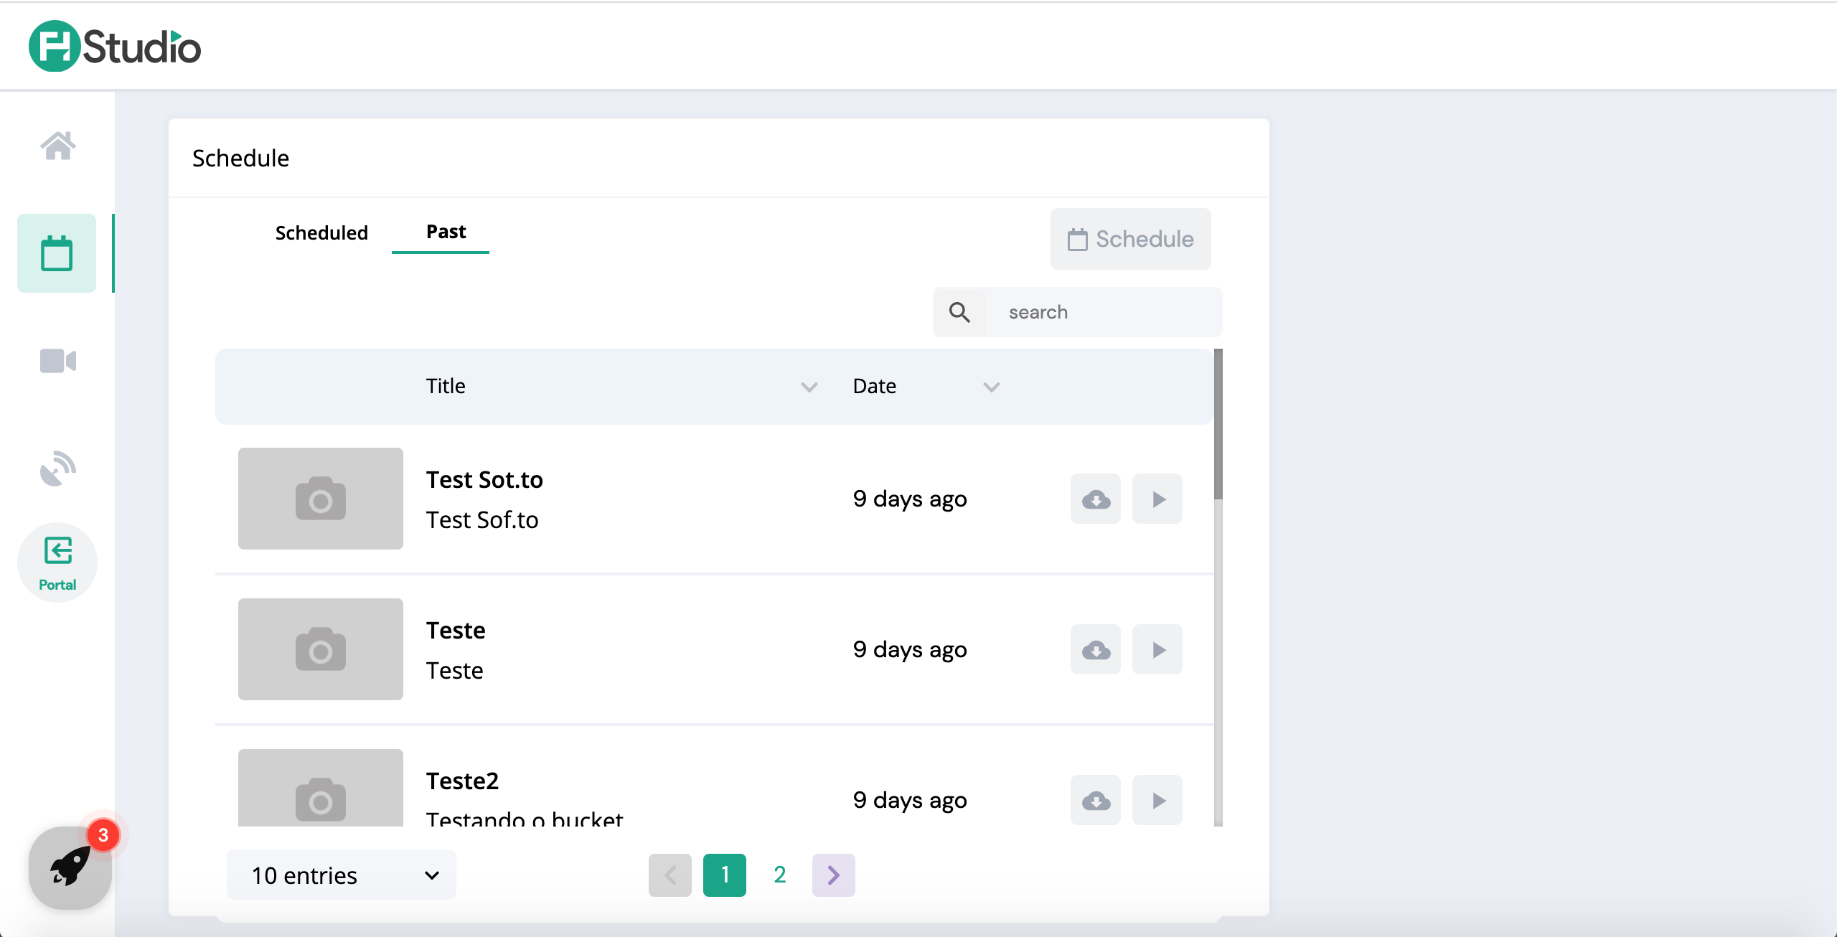Switch to the Past tab

pos(446,232)
